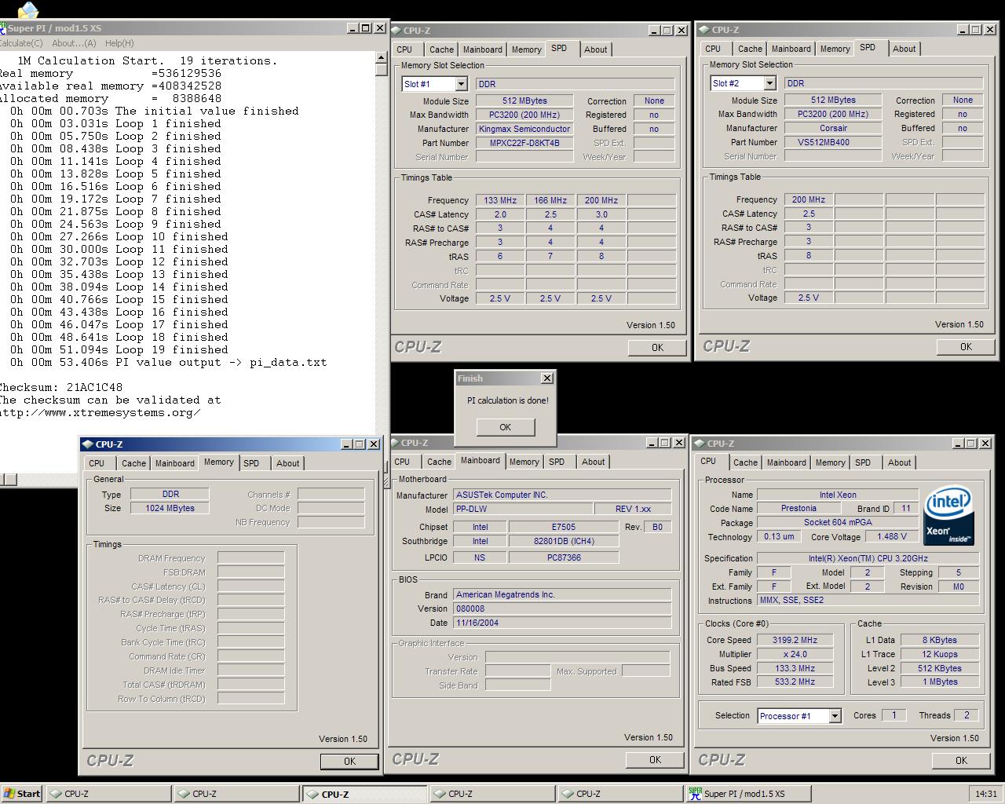This screenshot has height=804, width=1005.
Task: Open the About menu in Super PI
Action: 73,43
